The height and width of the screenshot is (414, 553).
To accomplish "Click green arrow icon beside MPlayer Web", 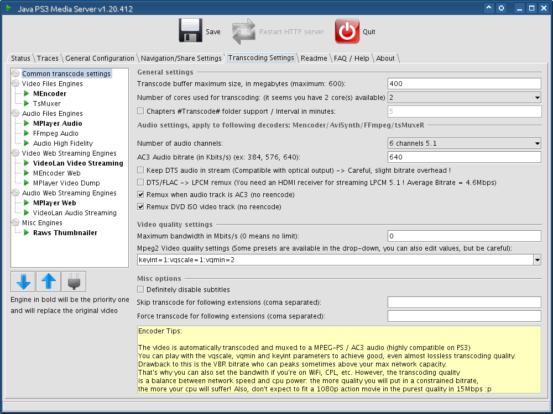I will pyautogui.click(x=27, y=203).
